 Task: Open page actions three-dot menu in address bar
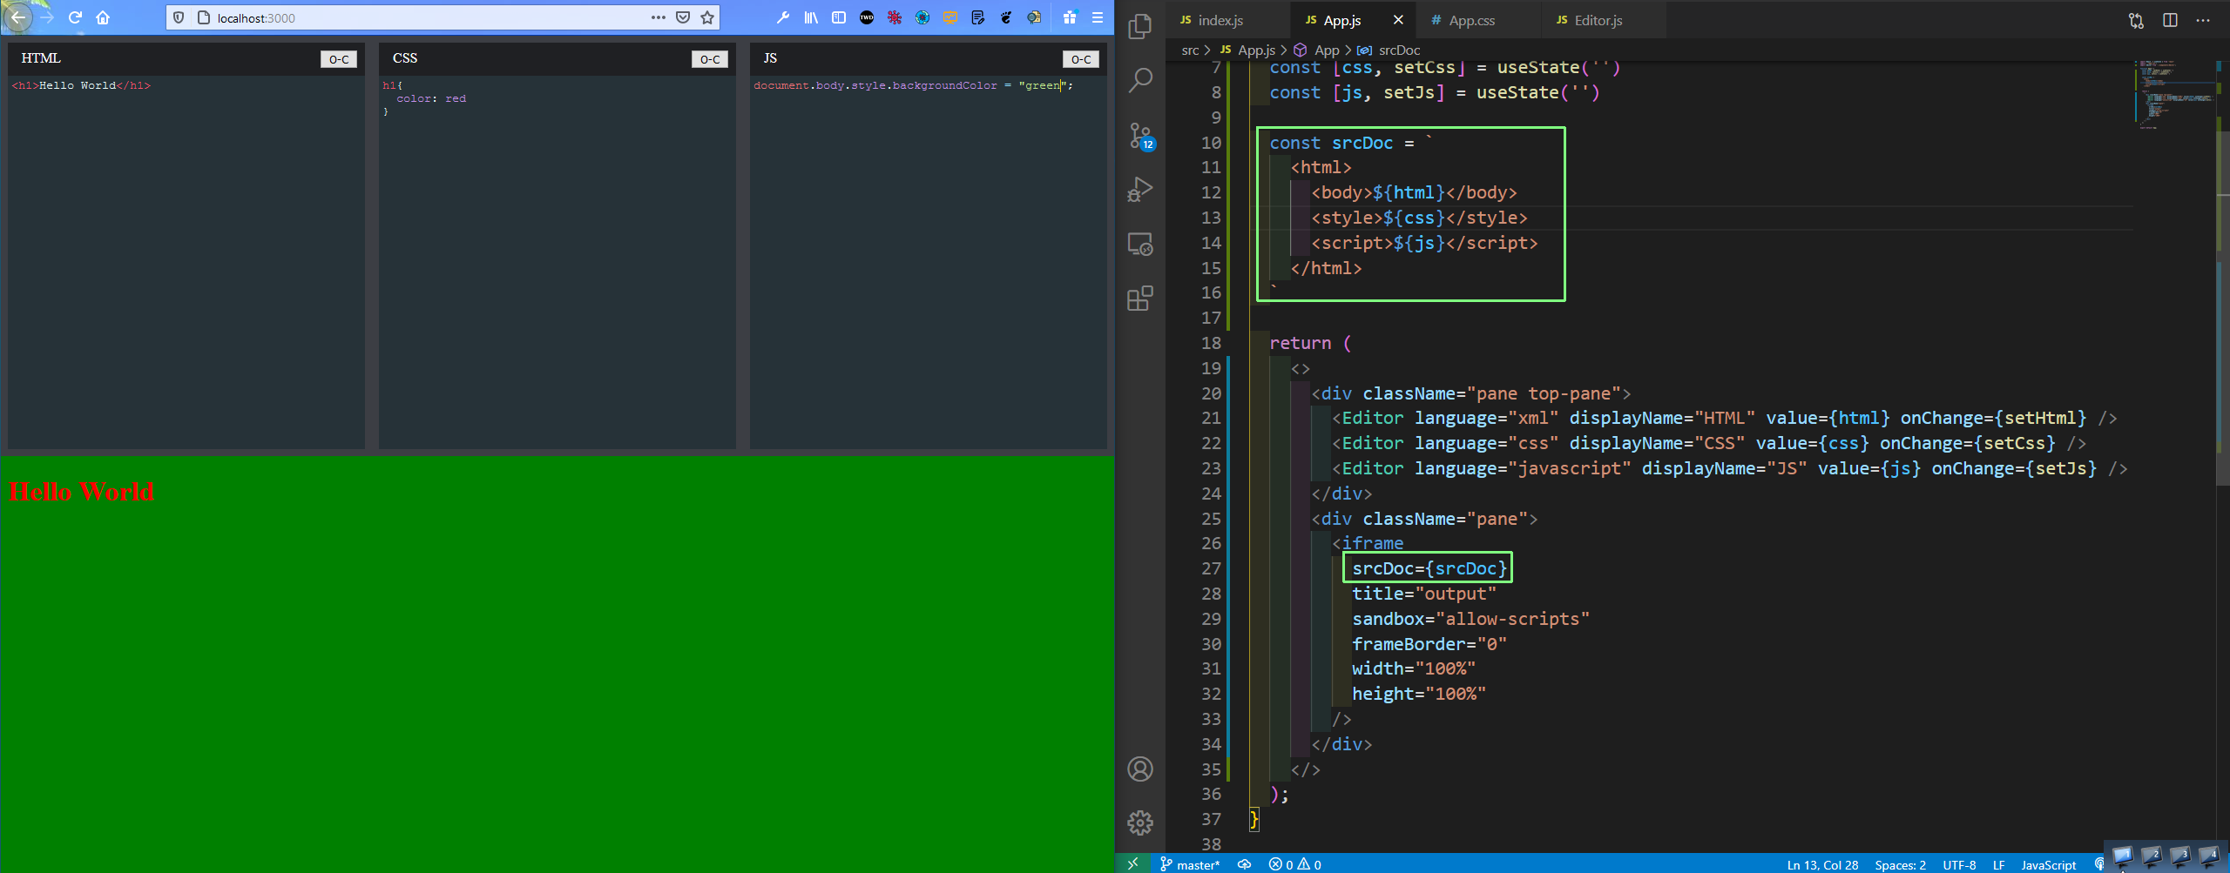(x=659, y=17)
